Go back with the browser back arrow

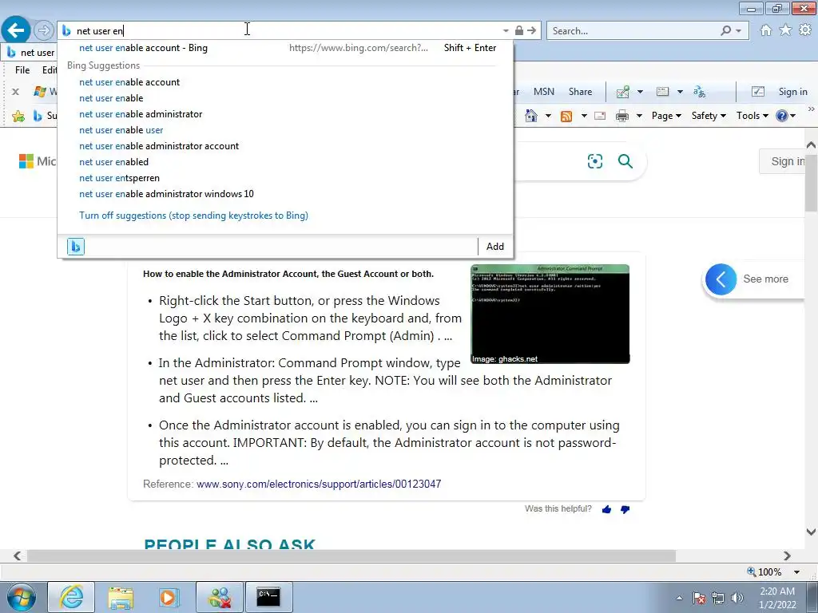coord(16,30)
